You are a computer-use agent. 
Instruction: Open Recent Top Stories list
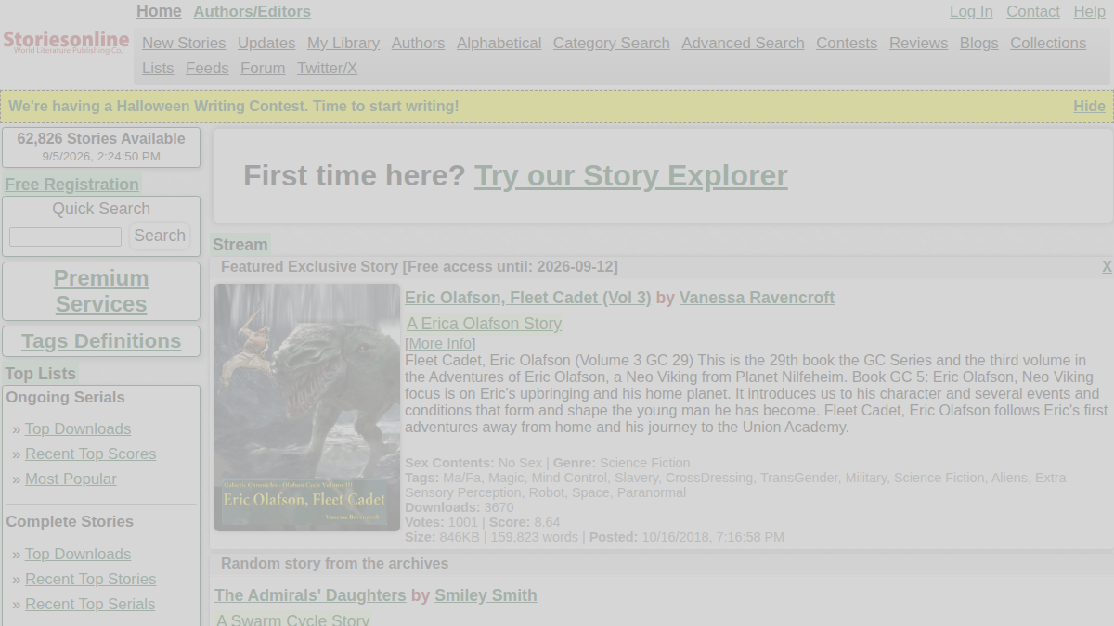[90, 579]
